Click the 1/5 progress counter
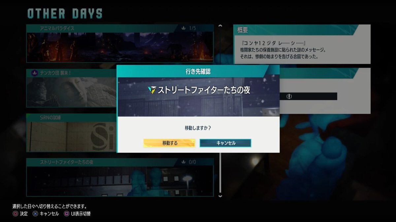 [192, 28]
